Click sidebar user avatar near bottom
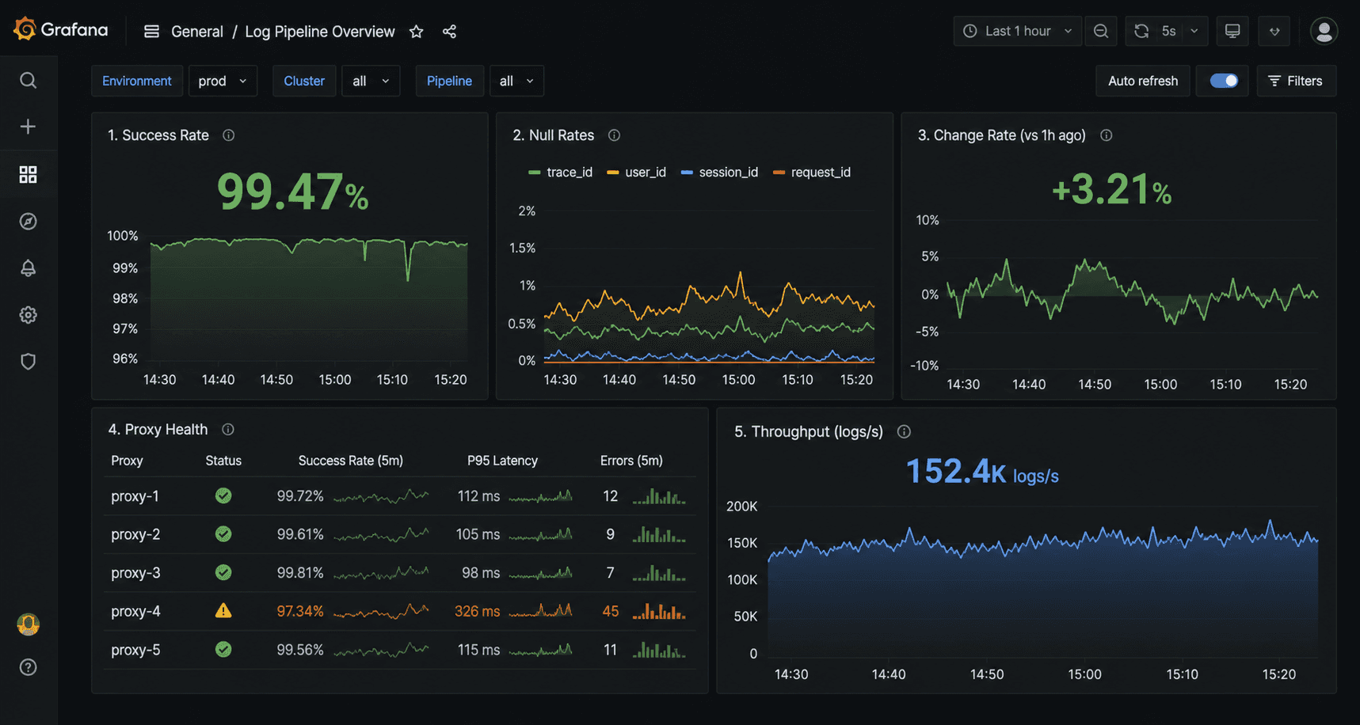The image size is (1360, 725). 28,624
